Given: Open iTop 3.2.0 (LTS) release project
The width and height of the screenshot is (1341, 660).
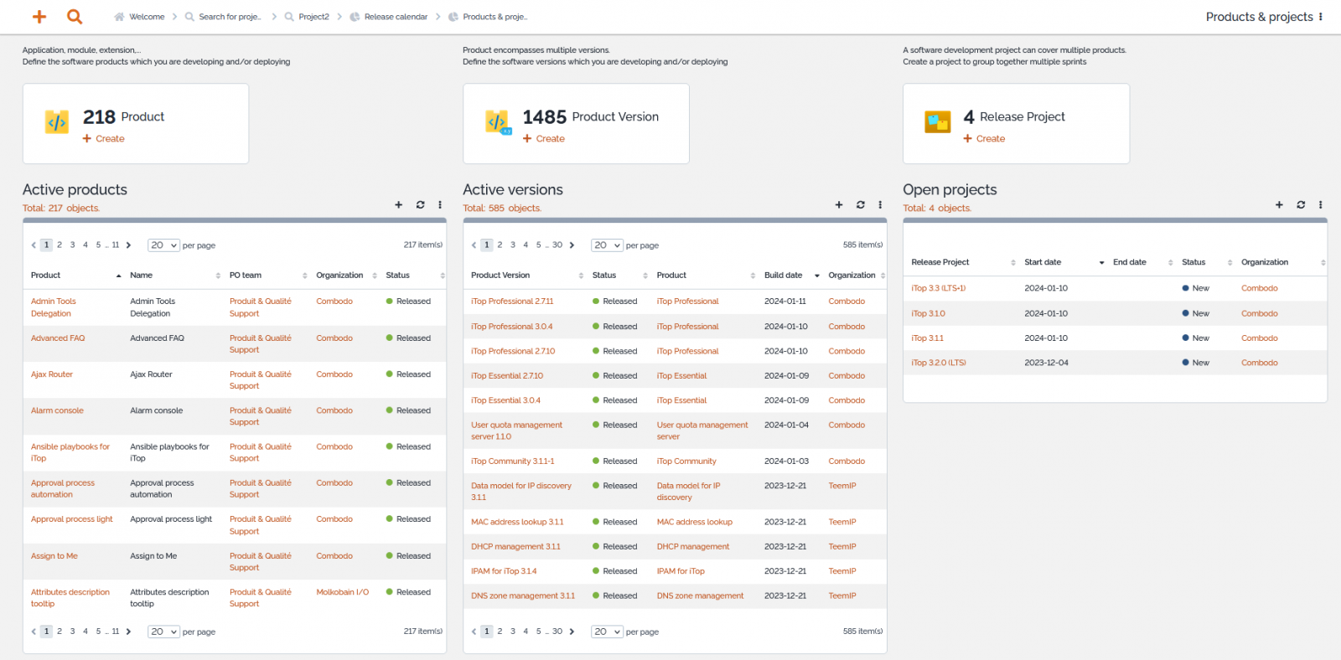Looking at the screenshot, I should [939, 363].
